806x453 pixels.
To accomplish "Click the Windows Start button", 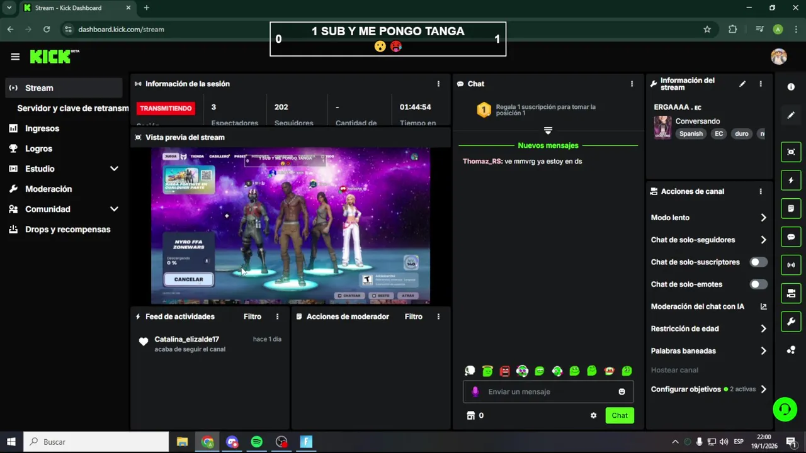I will (11, 442).
